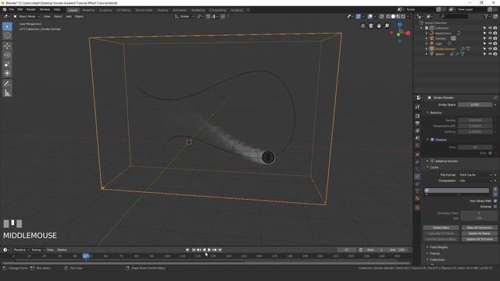Jump to the next keyframe
The image size is (500, 281).
(x=215, y=250)
